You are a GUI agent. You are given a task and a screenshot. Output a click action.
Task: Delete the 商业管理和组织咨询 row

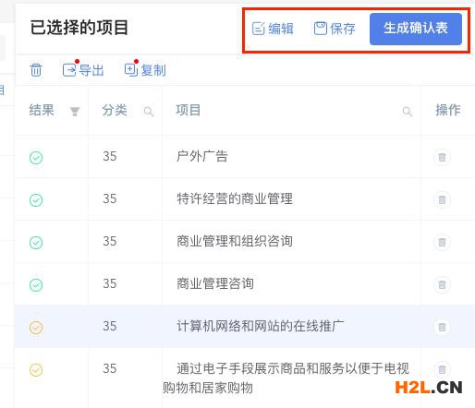click(x=442, y=242)
